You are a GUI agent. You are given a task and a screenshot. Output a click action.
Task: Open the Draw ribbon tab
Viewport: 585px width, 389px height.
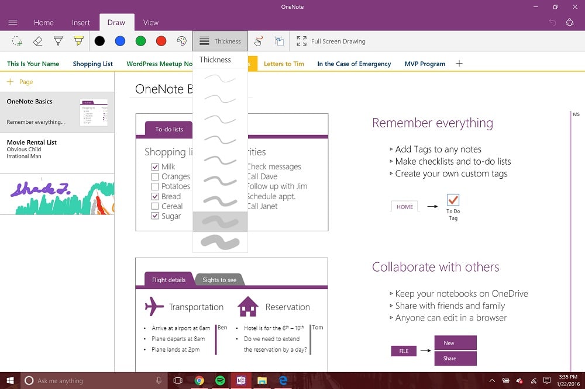click(x=116, y=22)
